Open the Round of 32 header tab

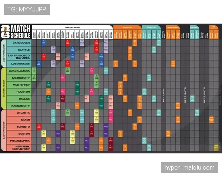[127, 27]
